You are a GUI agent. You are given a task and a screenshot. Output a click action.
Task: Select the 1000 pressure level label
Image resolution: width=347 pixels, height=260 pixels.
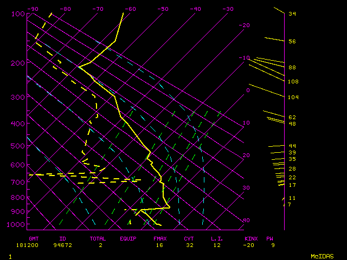point(16,225)
